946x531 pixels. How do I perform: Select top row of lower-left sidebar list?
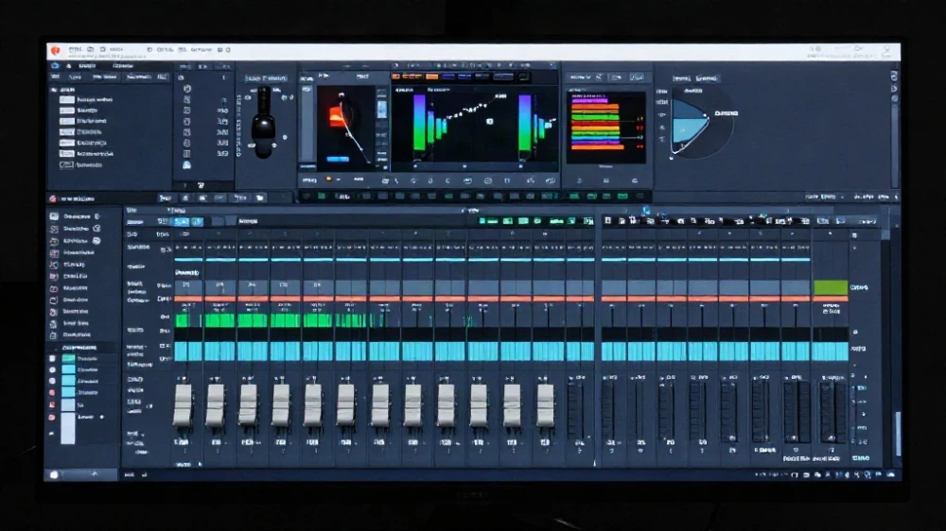click(76, 216)
